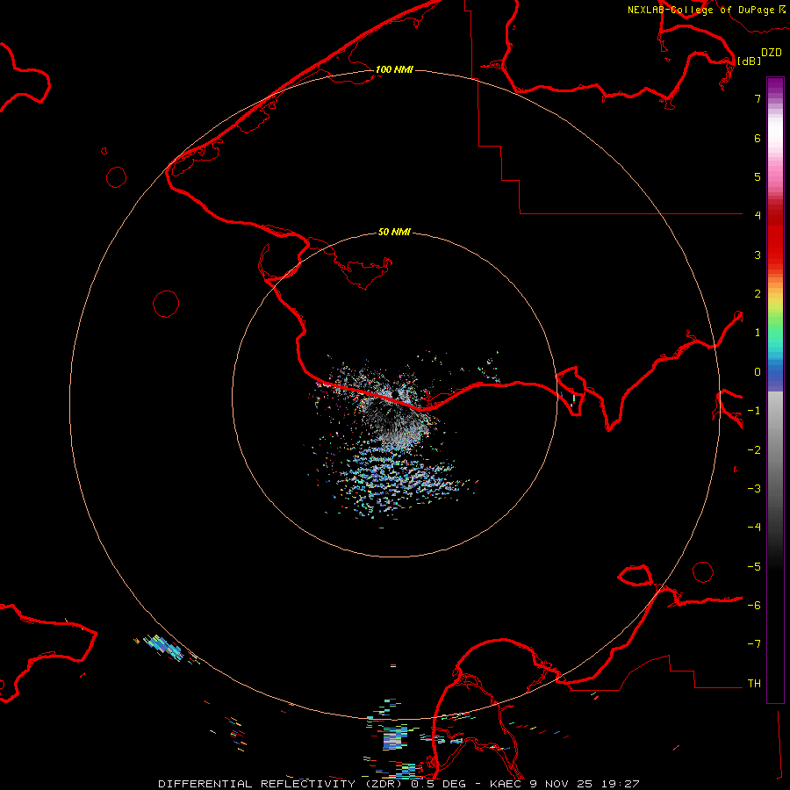
Task: Click the [dB] units label
Action: pyautogui.click(x=749, y=61)
